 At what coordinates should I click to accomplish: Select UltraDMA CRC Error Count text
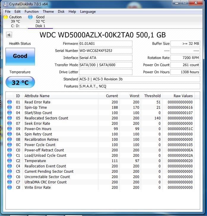(45, 182)
